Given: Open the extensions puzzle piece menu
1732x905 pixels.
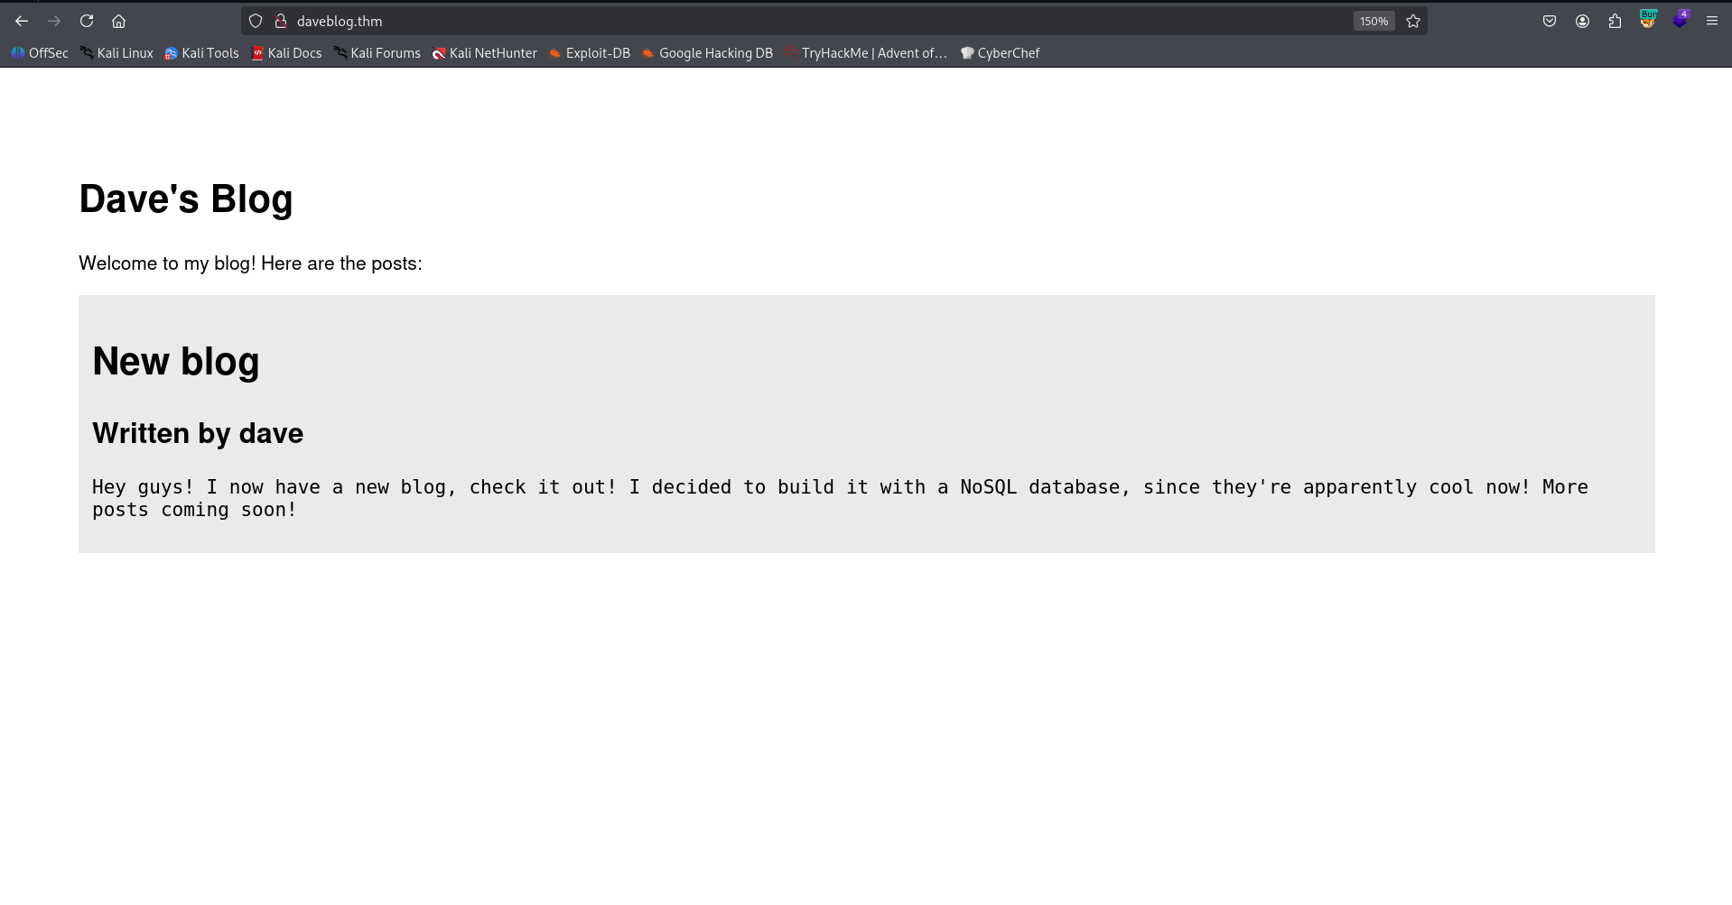Looking at the screenshot, I should [1615, 21].
